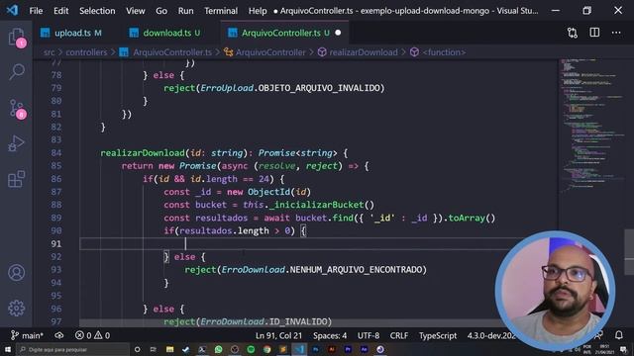The width and height of the screenshot is (634, 356).
Task: Click the 4.3.0-dev TypeScript version indicator
Action: click(x=491, y=335)
